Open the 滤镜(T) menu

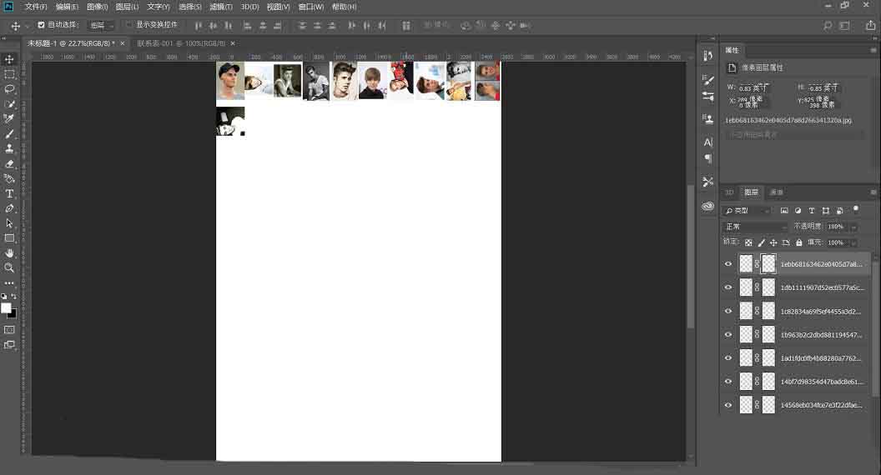(221, 7)
